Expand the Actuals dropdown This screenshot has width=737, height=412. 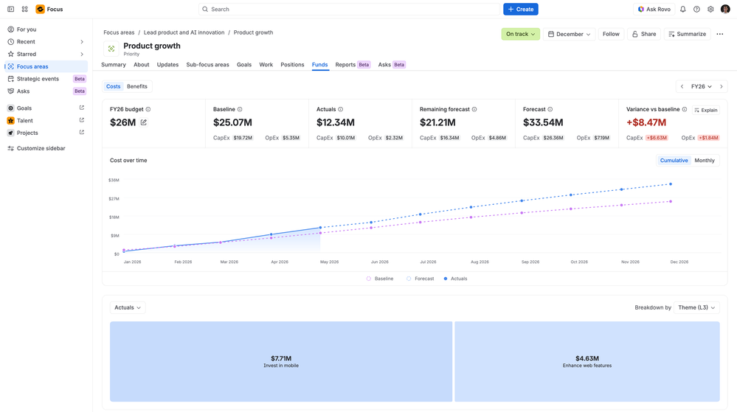[x=128, y=307]
